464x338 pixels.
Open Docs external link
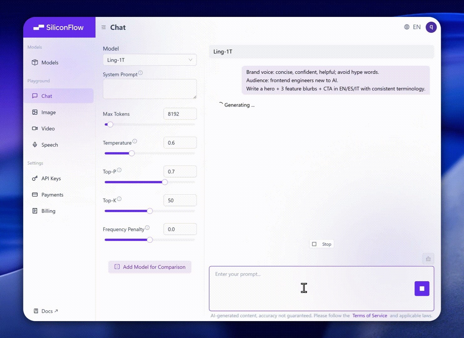[46, 311]
